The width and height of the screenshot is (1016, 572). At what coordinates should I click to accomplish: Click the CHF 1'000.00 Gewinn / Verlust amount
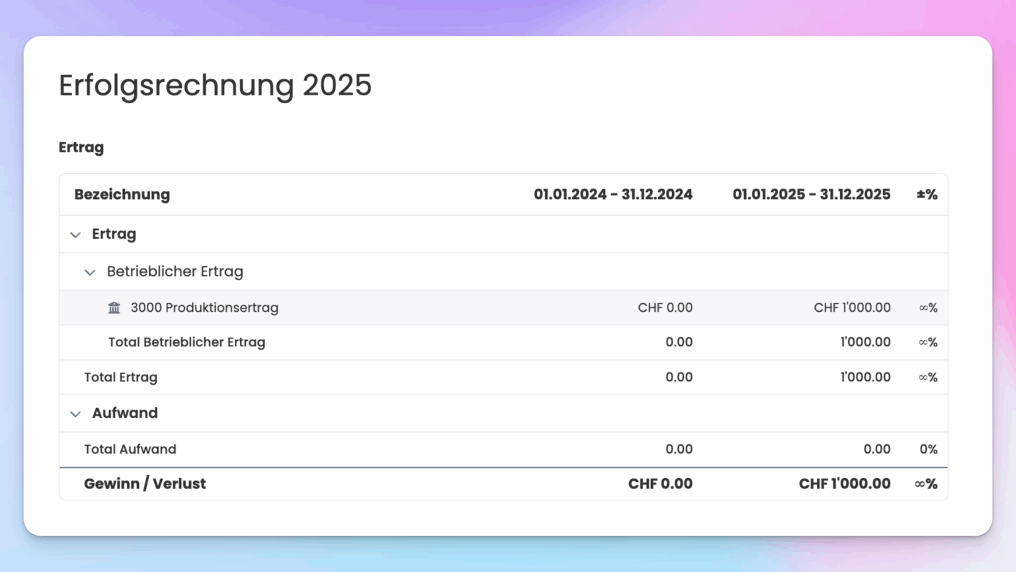[843, 483]
